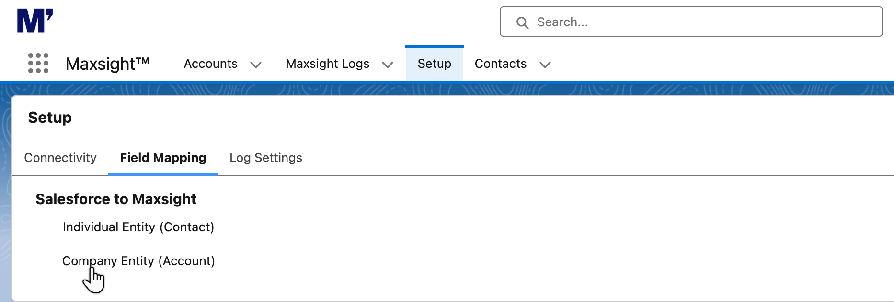Click the magnifying glass search icon
The height and width of the screenshot is (302, 894).
522,22
